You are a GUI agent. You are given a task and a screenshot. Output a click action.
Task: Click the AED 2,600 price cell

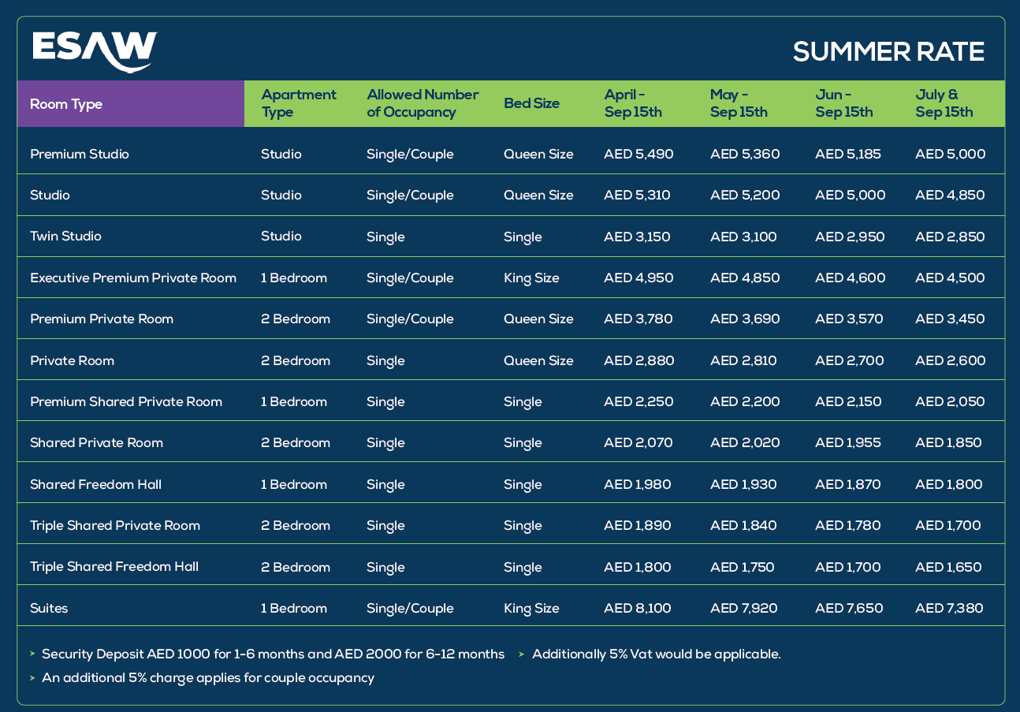[950, 360]
